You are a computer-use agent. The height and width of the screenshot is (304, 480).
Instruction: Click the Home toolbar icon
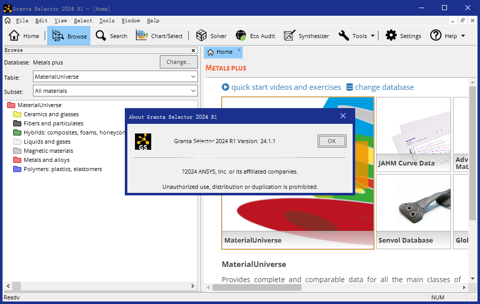14,36
